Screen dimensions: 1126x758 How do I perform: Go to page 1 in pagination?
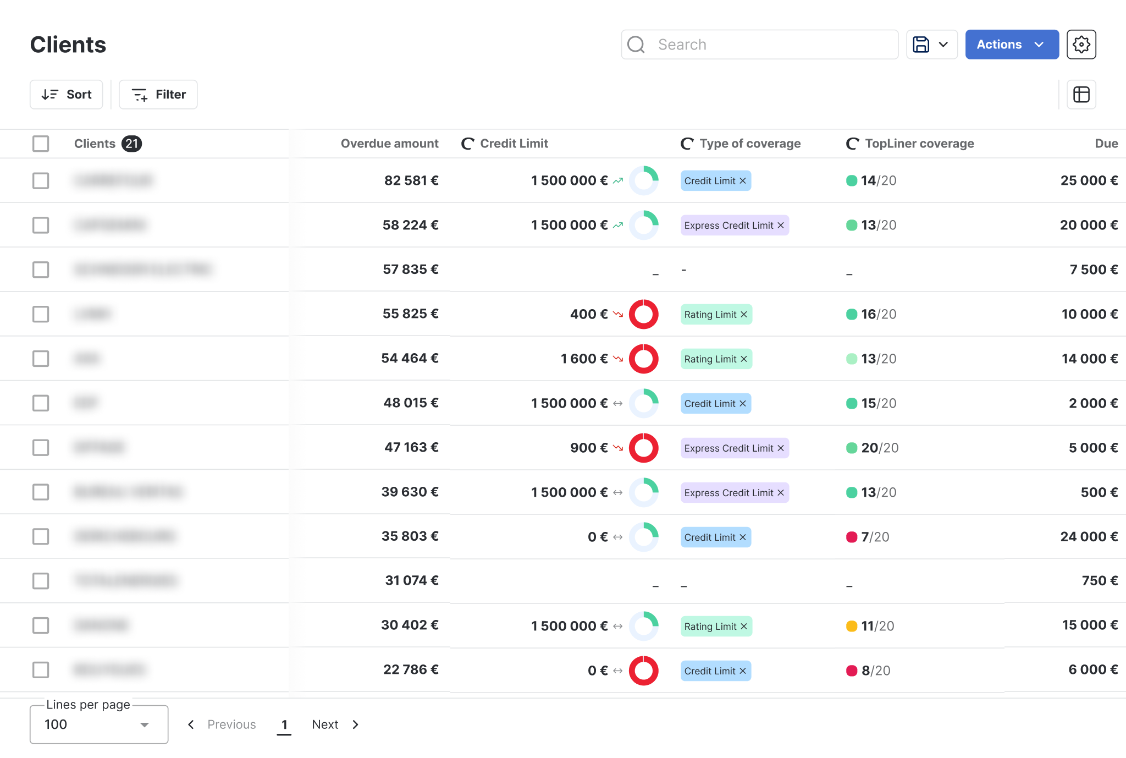284,724
